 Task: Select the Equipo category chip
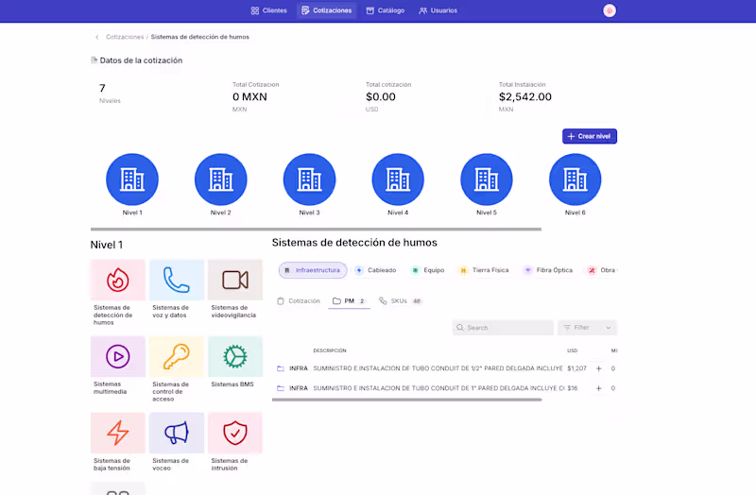[428, 270]
